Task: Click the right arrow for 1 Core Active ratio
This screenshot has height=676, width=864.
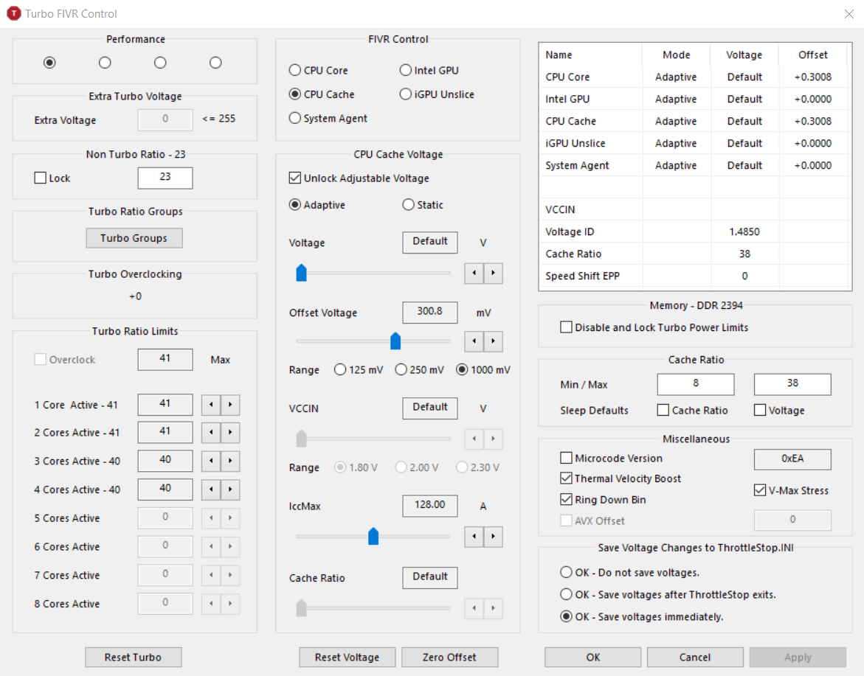Action: [x=230, y=405]
